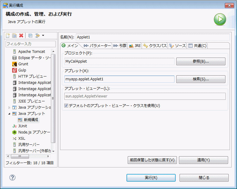Screen dimensions: 237x189
Task: Open the クラスパス tab
Action: 155,46
